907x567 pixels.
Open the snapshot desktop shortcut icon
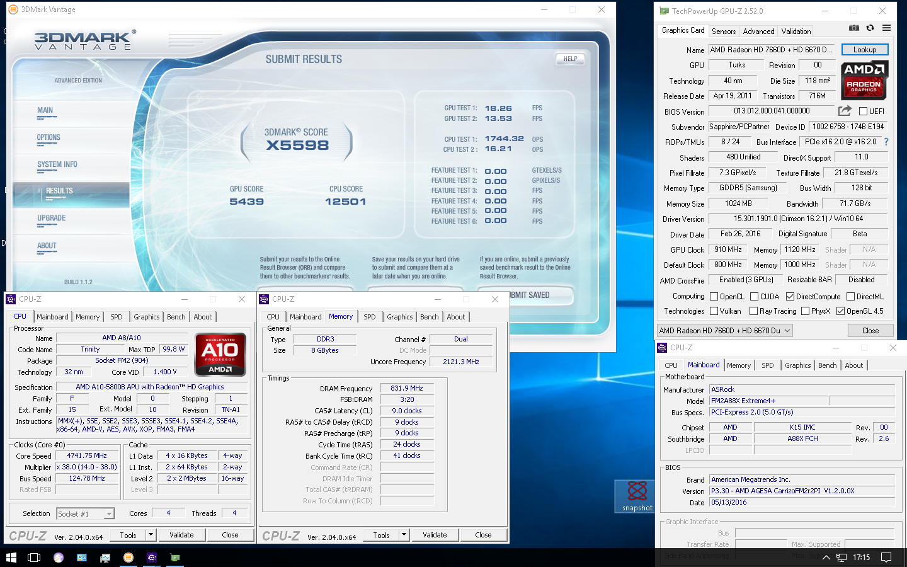pyautogui.click(x=637, y=496)
